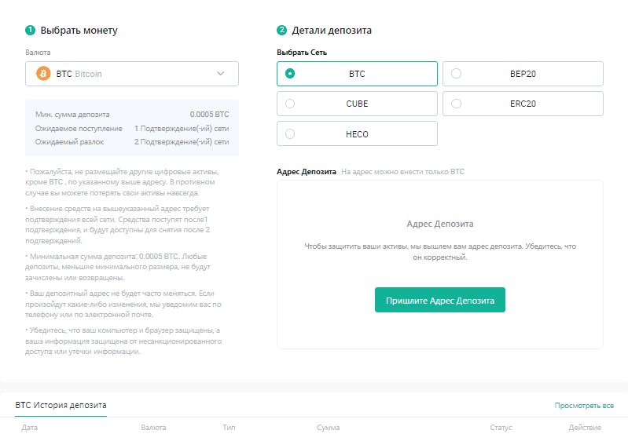628x445 pixels.
Task: Click the 'Детали депозита' heading
Action: coord(332,31)
